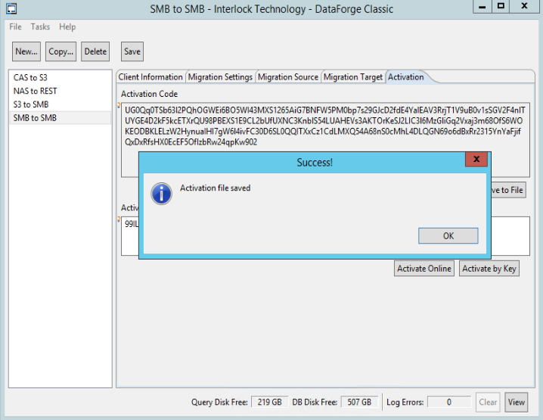Open the Tasks menu
The image size is (543, 420).
(40, 26)
